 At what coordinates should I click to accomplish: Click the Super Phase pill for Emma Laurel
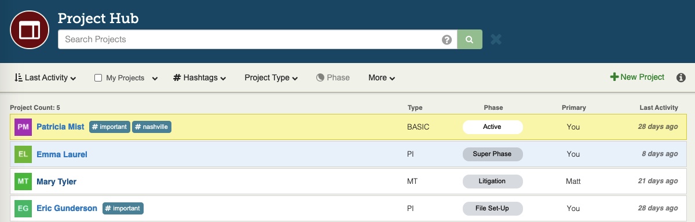click(x=493, y=154)
